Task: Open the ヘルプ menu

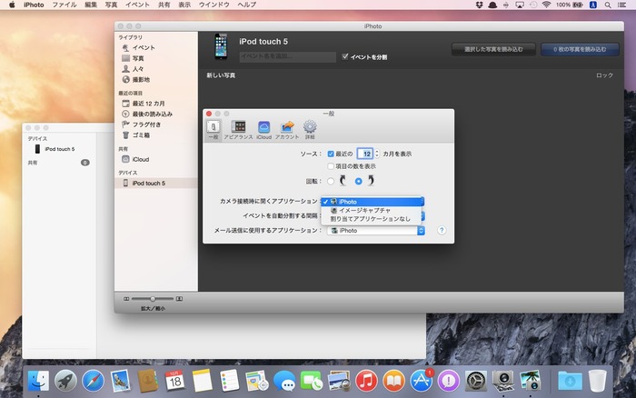Action: point(246,5)
